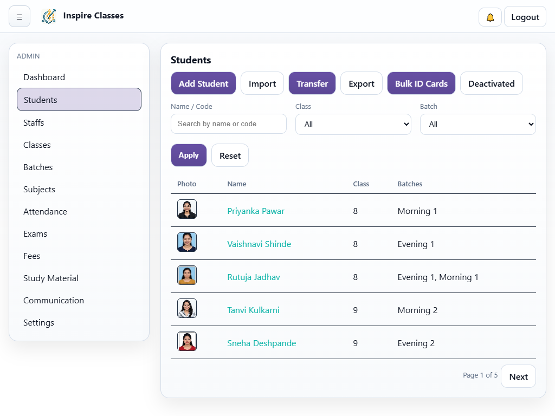Image resolution: width=555 pixels, height=416 pixels.
Task: Go to the Dashboard section
Action: pos(44,77)
